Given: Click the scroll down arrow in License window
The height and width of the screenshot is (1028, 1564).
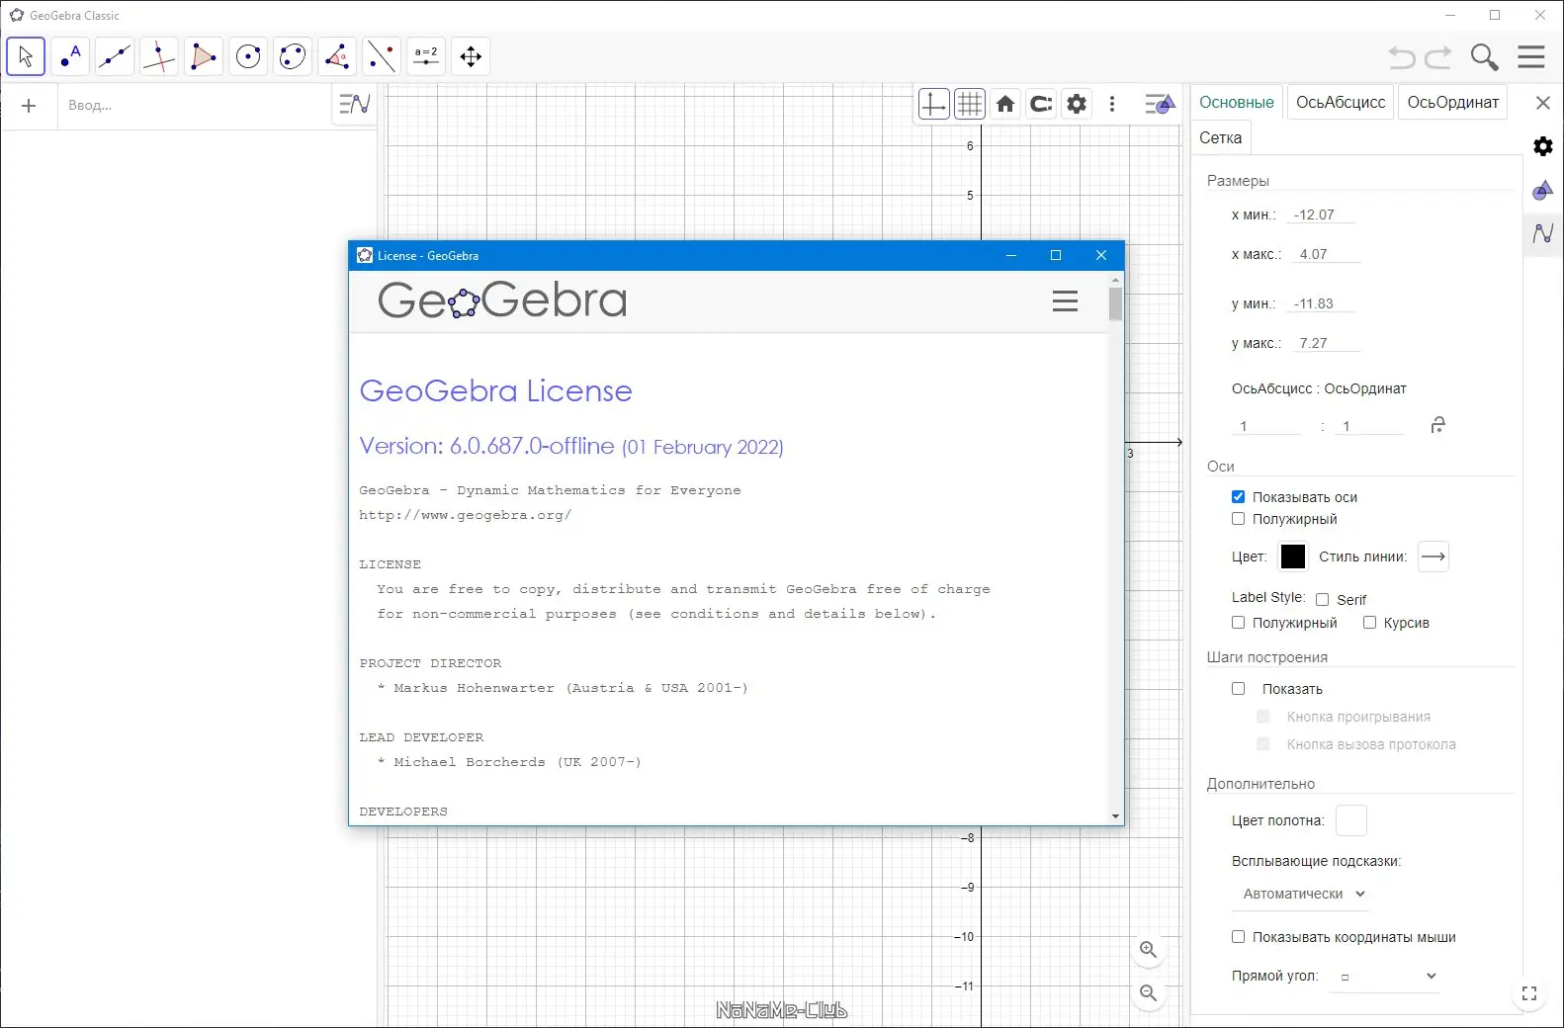Looking at the screenshot, I should 1115,816.
